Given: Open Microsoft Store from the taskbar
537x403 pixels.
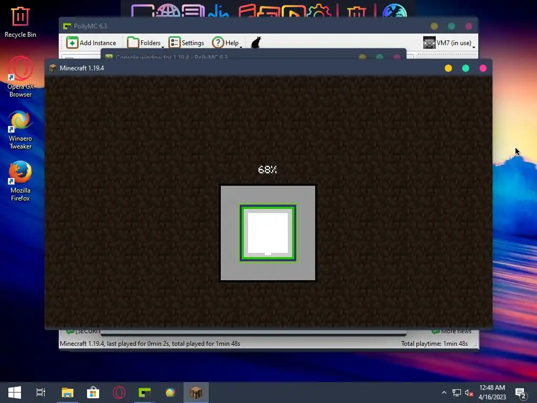Looking at the screenshot, I should [93, 393].
